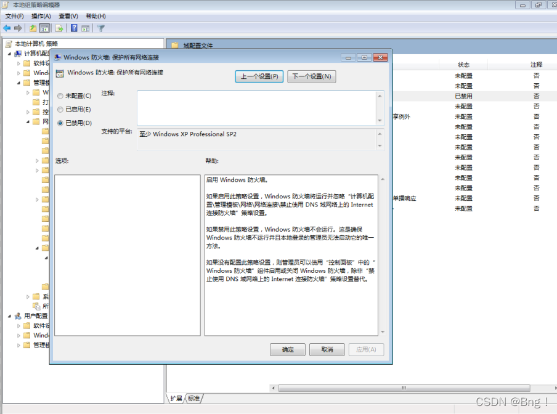
Task: Select the 已启用(E) radio button
Action: (x=60, y=110)
